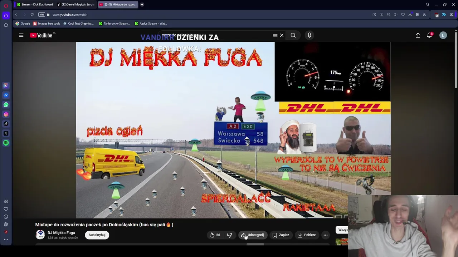The width and height of the screenshot is (458, 257).
Task: Open Azdus Stream bookmark
Action: (x=151, y=24)
